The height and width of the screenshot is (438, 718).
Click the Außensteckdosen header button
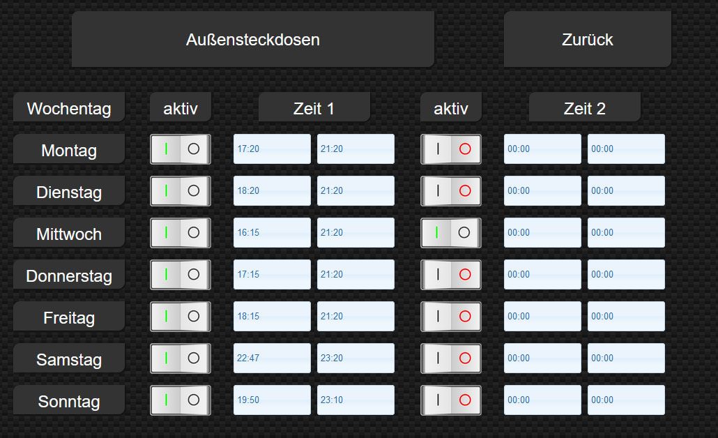(x=252, y=40)
